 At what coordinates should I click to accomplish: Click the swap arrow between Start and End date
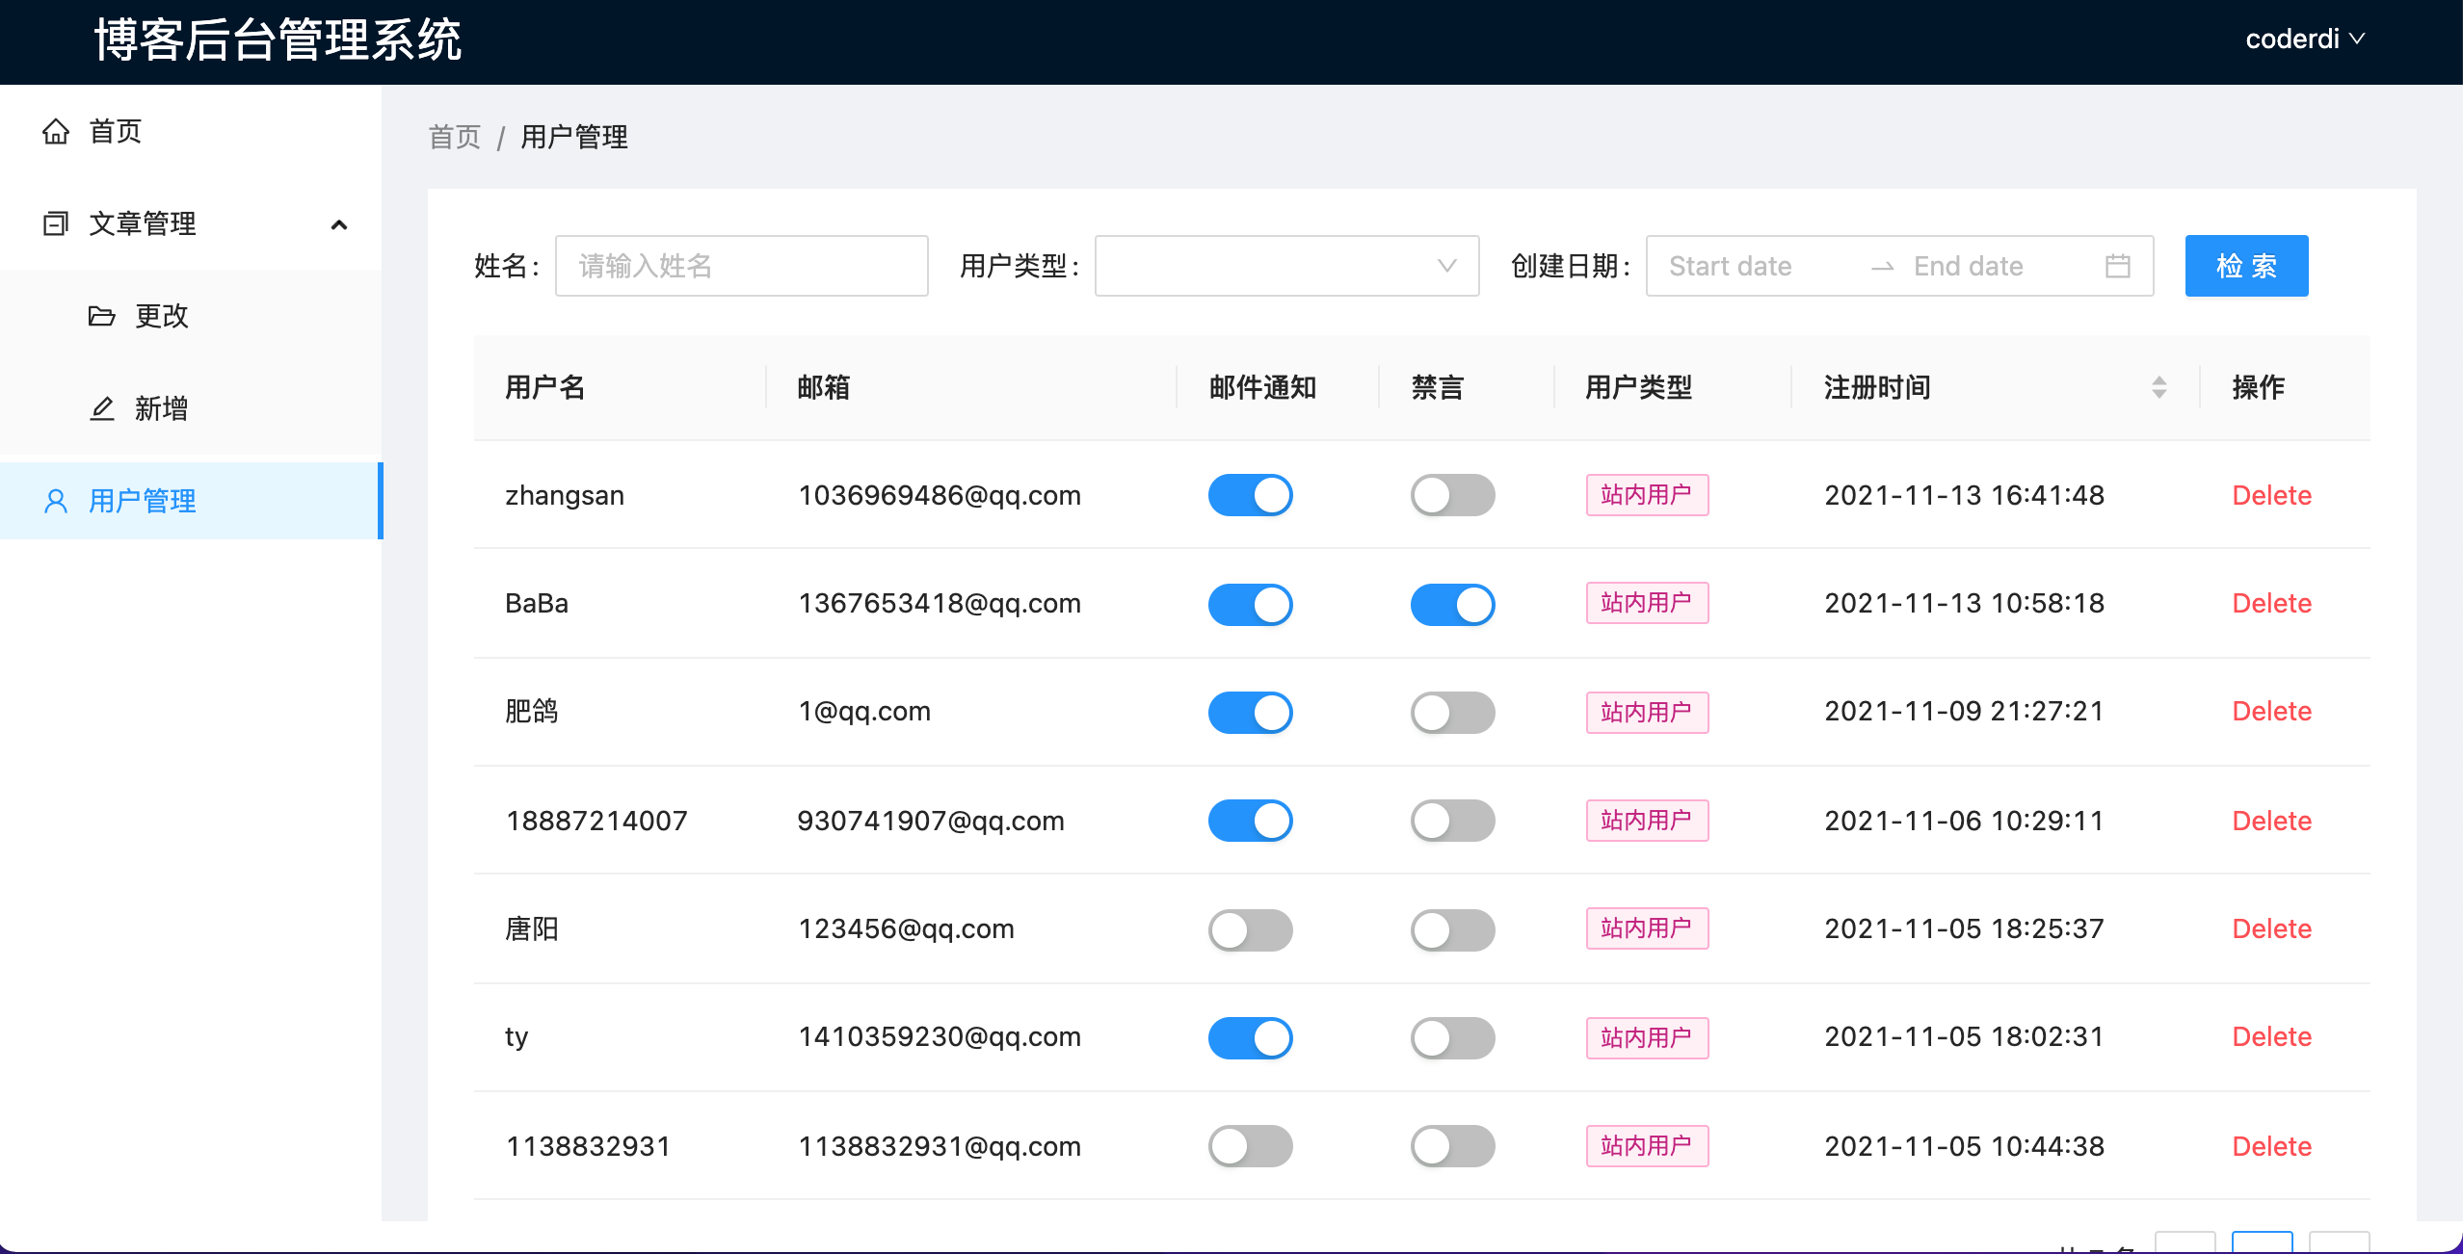[1882, 267]
